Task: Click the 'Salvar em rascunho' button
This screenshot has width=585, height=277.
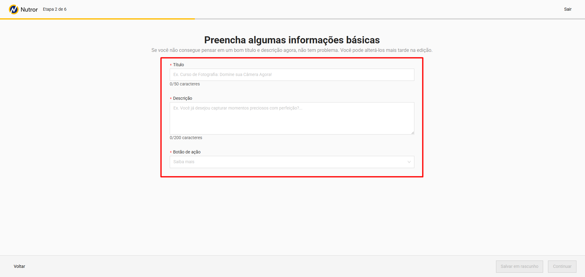Action: point(519,266)
